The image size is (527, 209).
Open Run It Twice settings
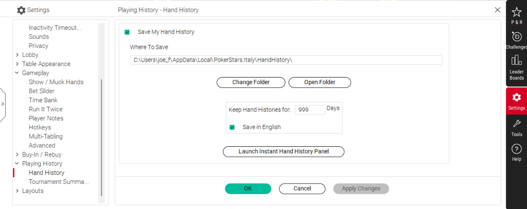[46, 109]
